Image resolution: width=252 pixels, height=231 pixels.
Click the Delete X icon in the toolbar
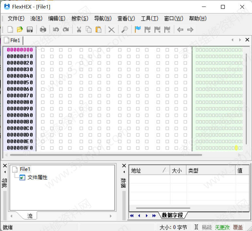click(x=112, y=30)
